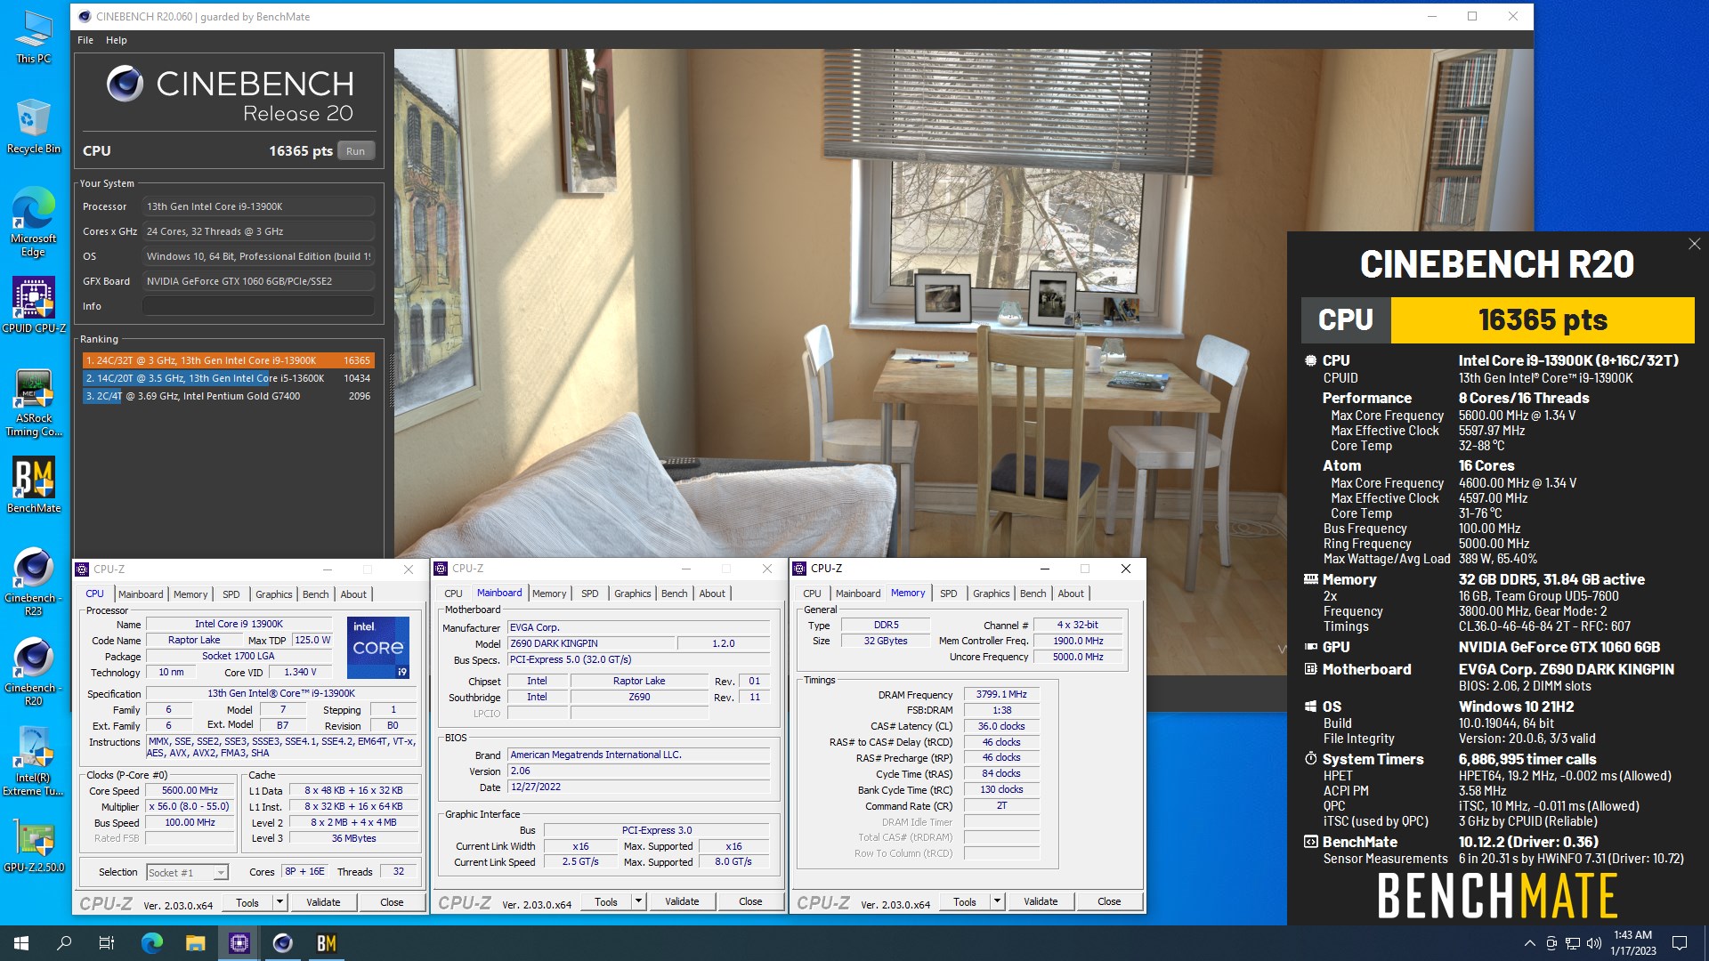
Task: Open Edge from the taskbar
Action: click(x=152, y=943)
